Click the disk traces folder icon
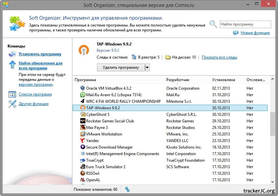Image resolution: width=278 pixels, height=196 pixels. tap(168, 57)
